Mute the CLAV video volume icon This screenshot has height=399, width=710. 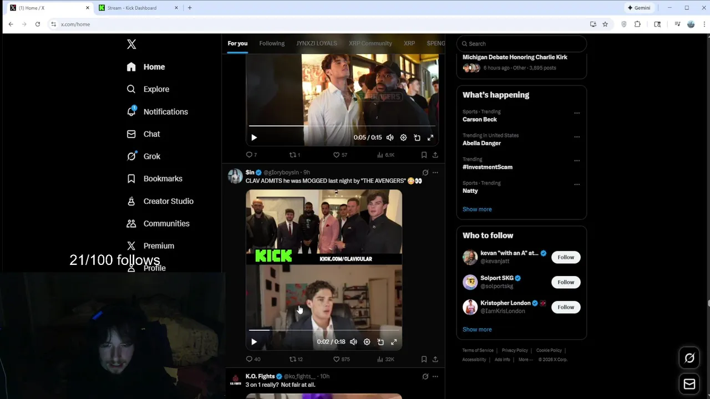(353, 342)
